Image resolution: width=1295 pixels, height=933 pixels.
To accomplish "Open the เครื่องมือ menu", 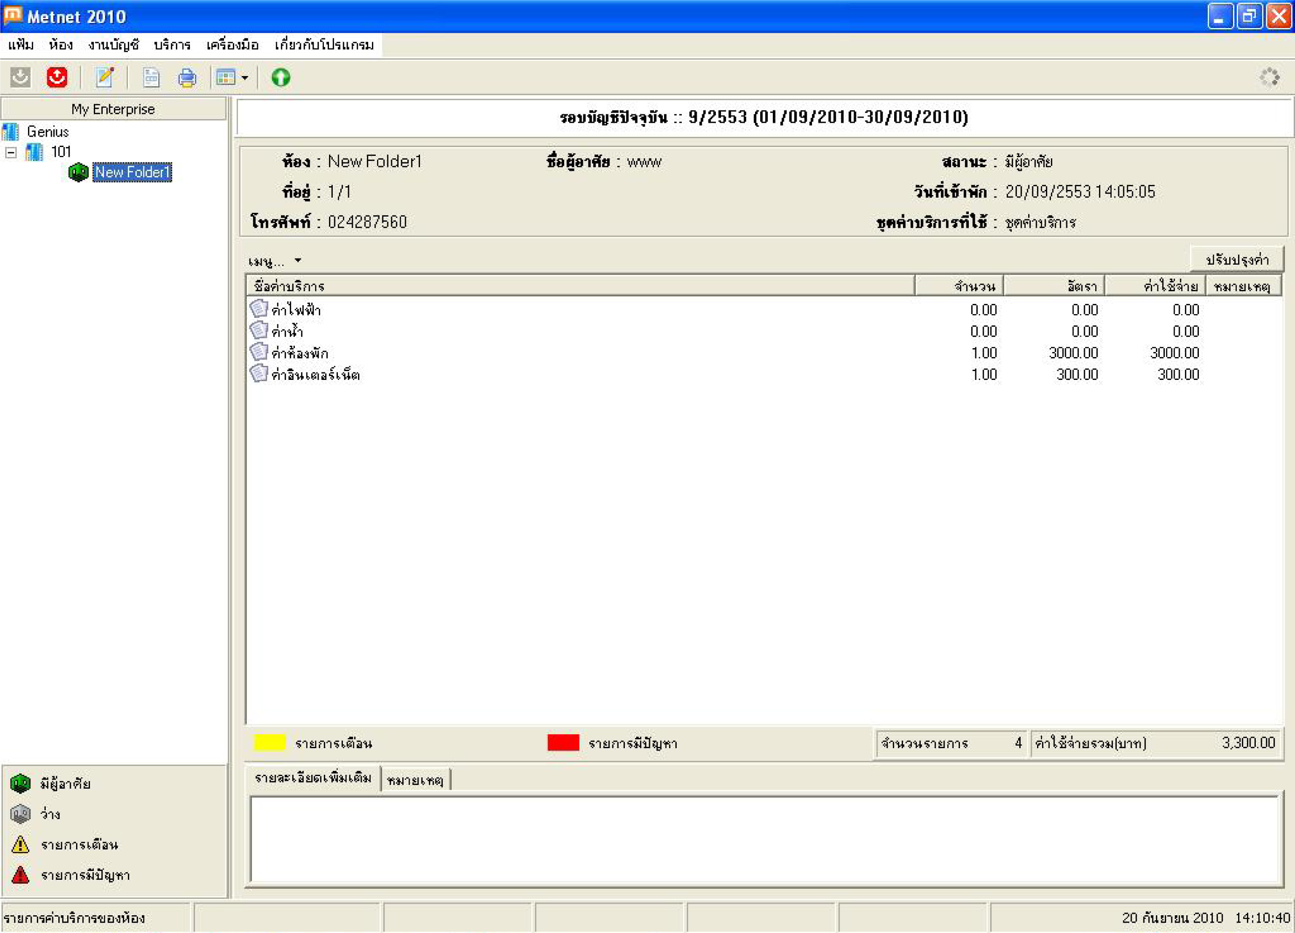I will point(232,45).
